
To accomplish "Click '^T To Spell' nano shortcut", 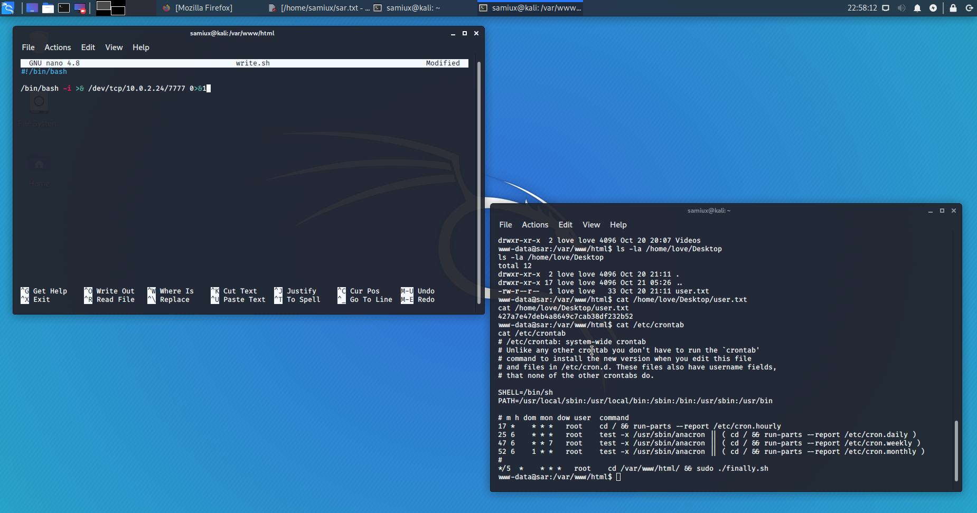I will point(297,300).
